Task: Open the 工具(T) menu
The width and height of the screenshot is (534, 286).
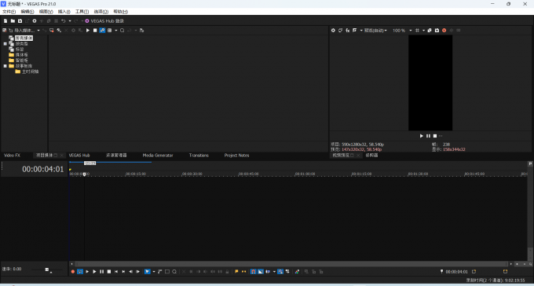Action: click(x=82, y=12)
